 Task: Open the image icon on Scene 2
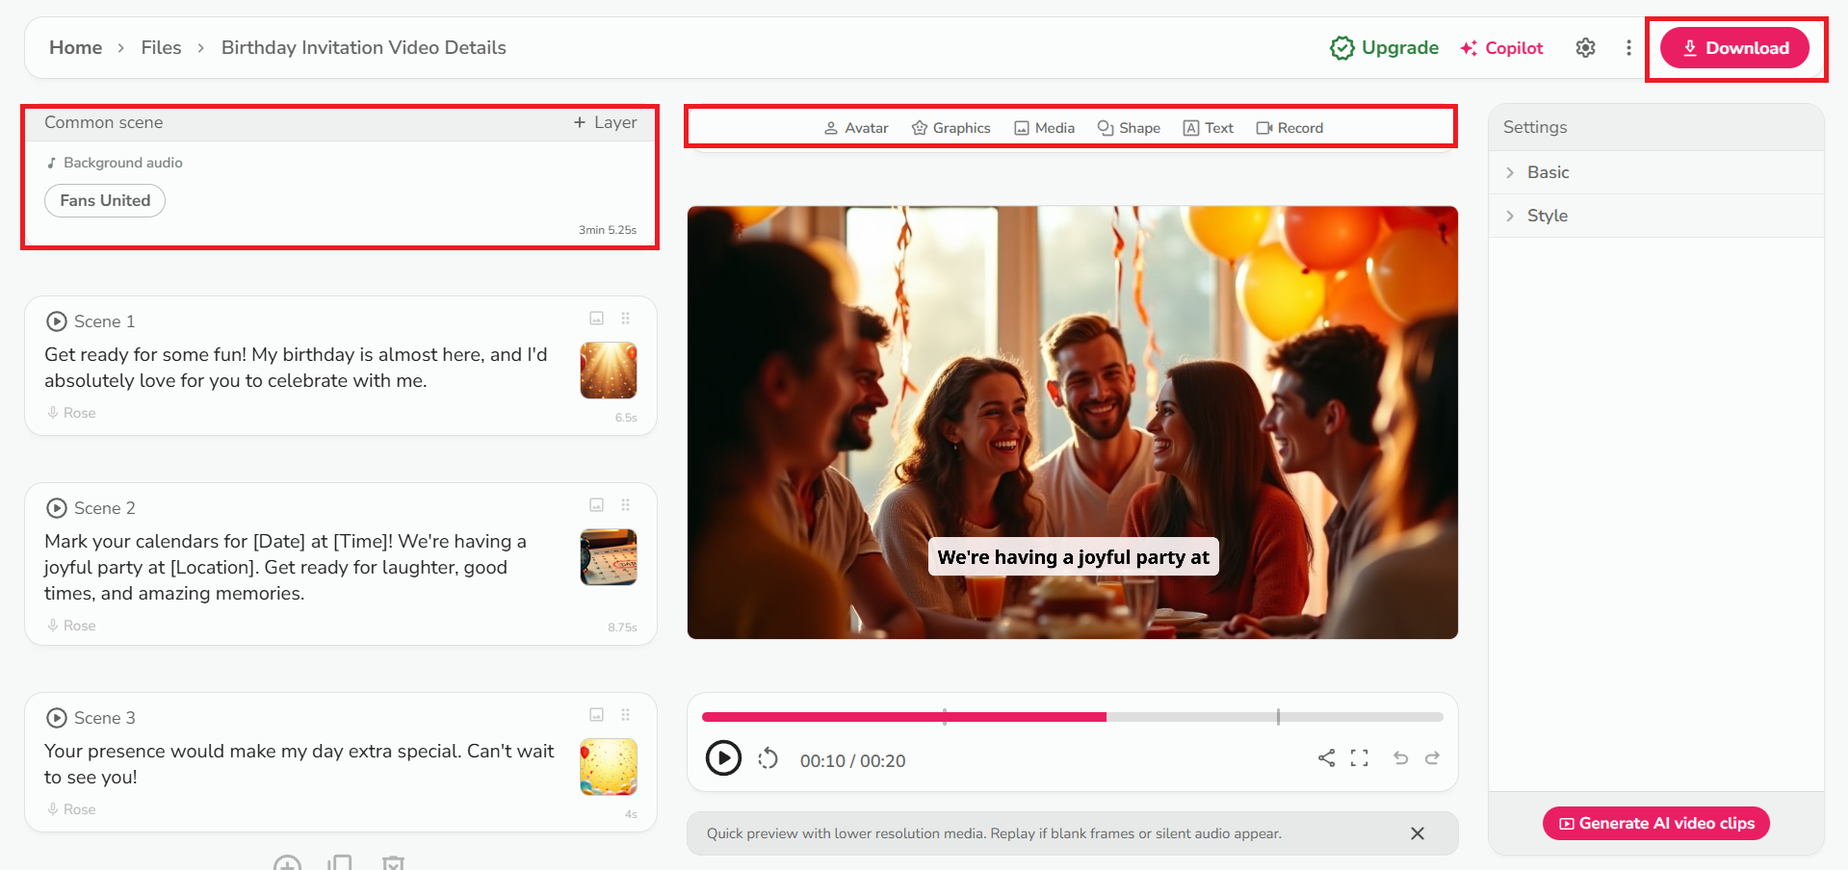click(597, 505)
